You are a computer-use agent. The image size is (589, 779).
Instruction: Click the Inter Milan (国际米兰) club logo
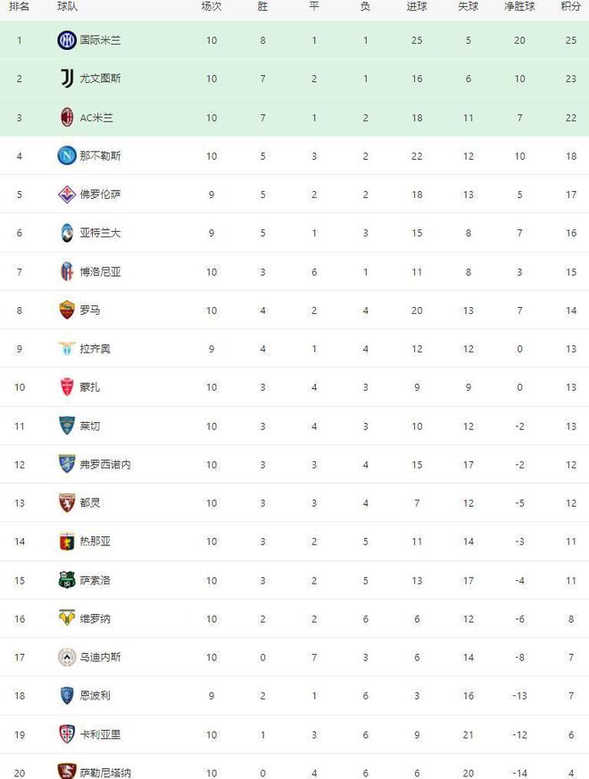click(x=67, y=40)
